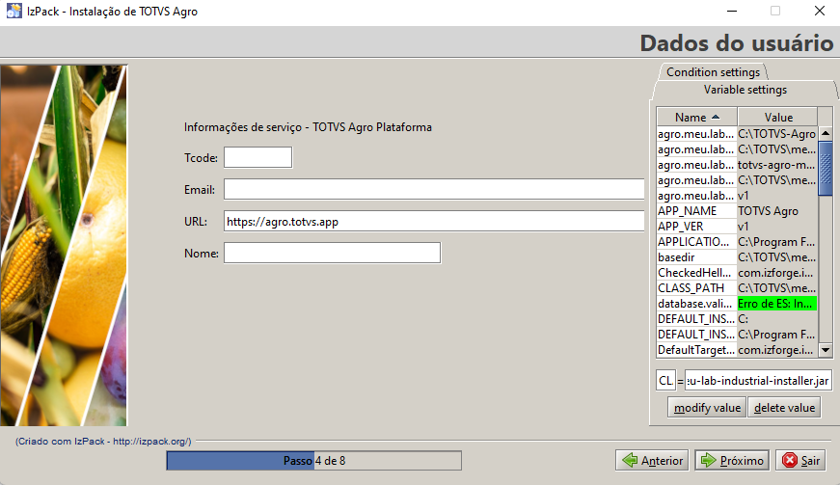Sort by the Name column arrow
The image size is (840, 485).
pos(716,117)
